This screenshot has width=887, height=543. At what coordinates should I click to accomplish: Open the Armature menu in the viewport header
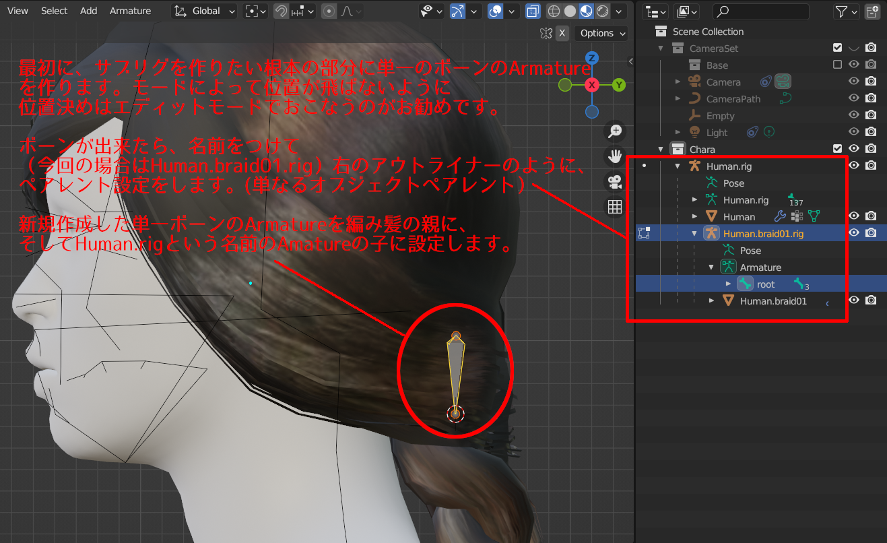(131, 10)
